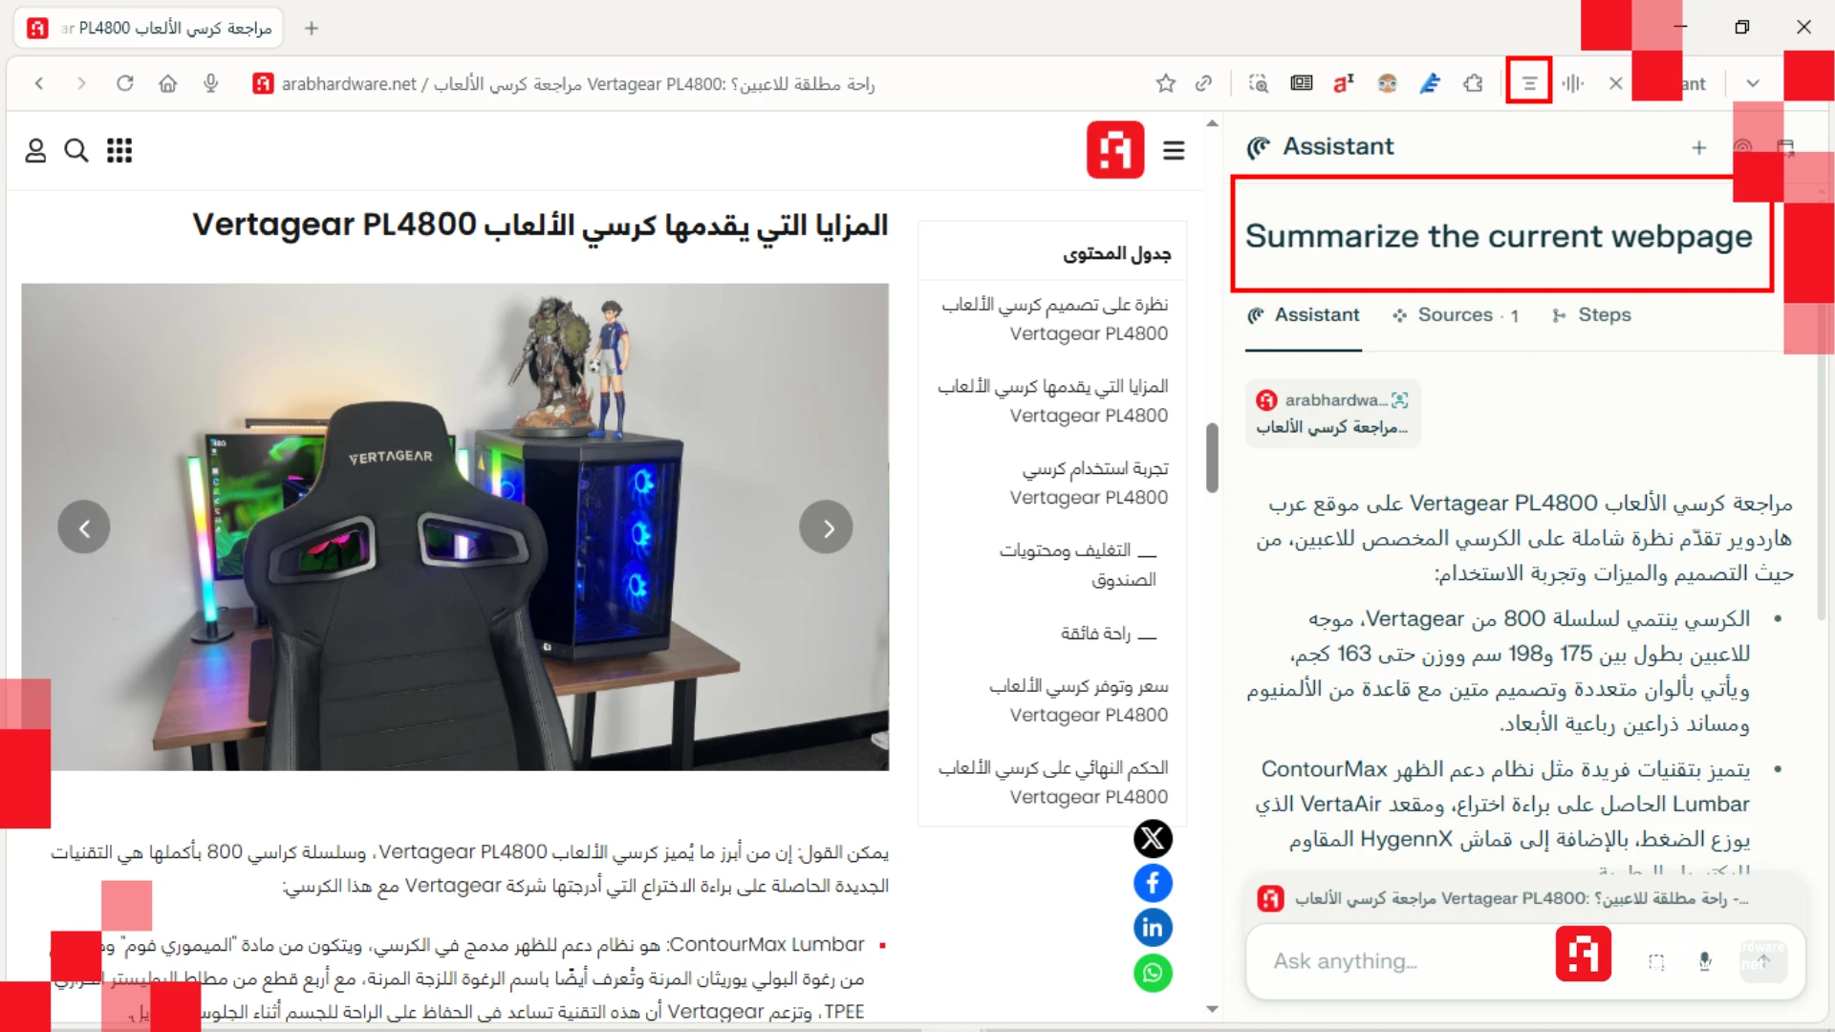This screenshot has height=1032, width=1835.
Task: Share the article on LinkedIn
Action: pyautogui.click(x=1153, y=928)
